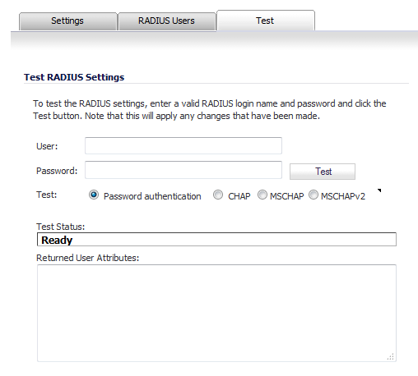Click the RADIUS test instructions paragraph
Image resolution: width=418 pixels, height=376 pixels.
210,110
